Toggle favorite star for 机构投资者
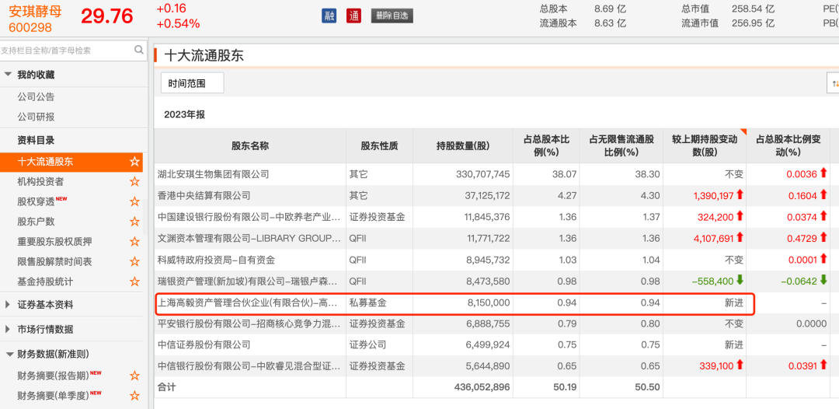Image resolution: width=839 pixels, height=409 pixels. (134, 181)
